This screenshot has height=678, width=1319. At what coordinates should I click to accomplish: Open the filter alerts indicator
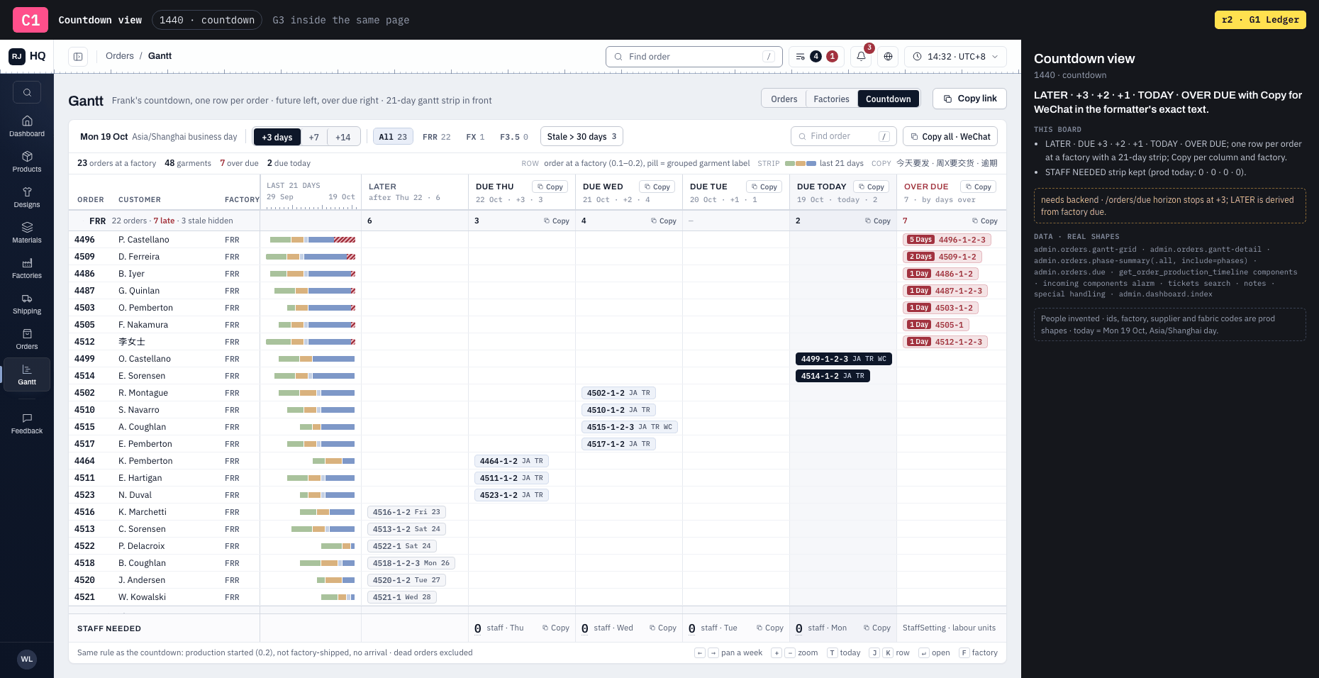coord(816,57)
